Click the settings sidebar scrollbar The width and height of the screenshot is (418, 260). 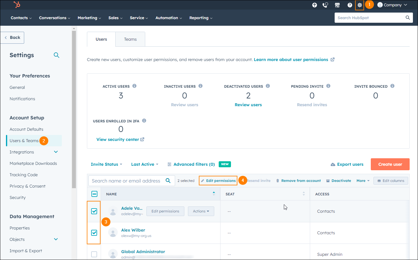click(74, 109)
